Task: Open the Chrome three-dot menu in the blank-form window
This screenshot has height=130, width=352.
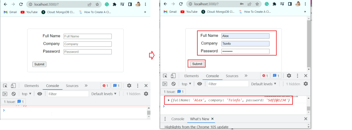Action: point(145,4)
